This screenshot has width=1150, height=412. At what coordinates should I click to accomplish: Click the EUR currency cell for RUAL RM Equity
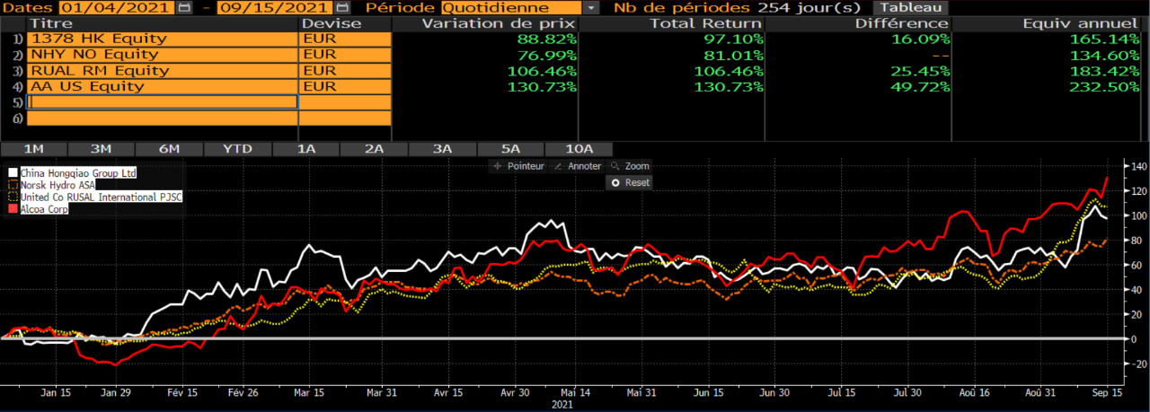(x=345, y=71)
